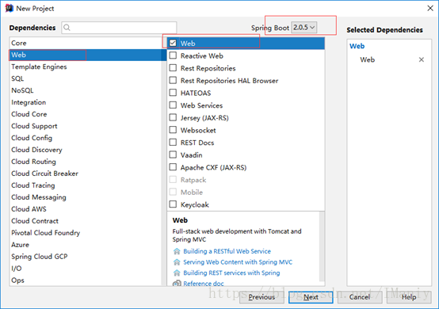Tick the Websocket checkbox
This screenshot has height=309, width=439.
173,130
